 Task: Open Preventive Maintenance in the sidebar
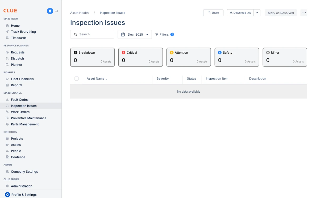[x=29, y=118]
